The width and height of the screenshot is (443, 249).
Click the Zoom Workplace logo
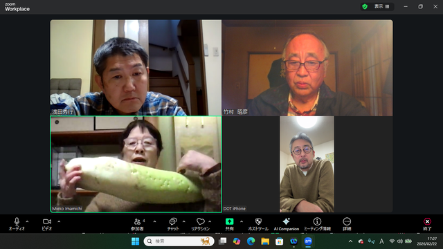tap(17, 7)
